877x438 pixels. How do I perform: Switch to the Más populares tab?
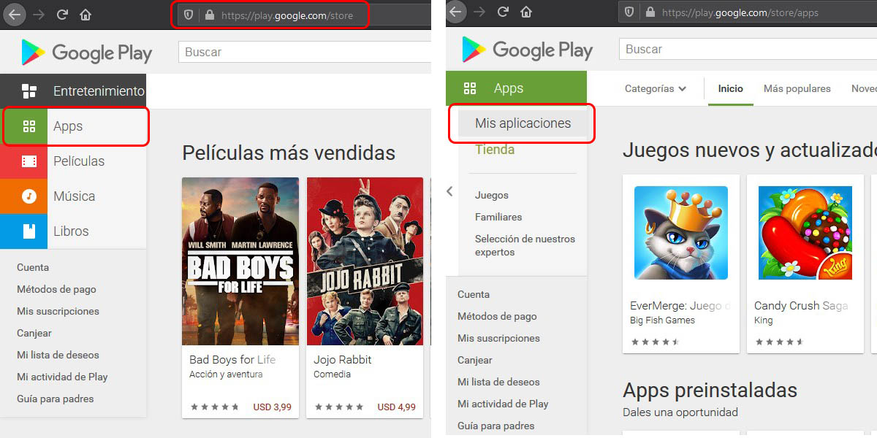[797, 88]
